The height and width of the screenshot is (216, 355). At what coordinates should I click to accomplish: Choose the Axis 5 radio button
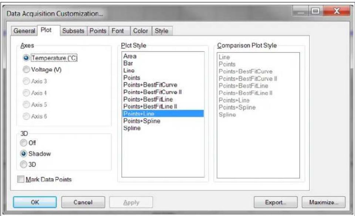(26, 104)
